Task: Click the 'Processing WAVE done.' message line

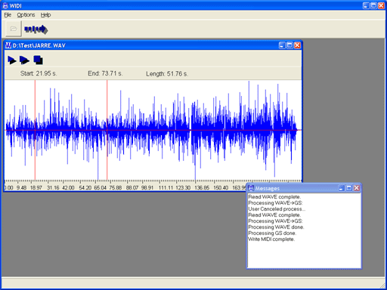Action: point(276,227)
